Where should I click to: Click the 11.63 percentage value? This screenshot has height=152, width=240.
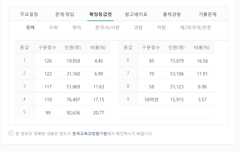tap(99, 87)
